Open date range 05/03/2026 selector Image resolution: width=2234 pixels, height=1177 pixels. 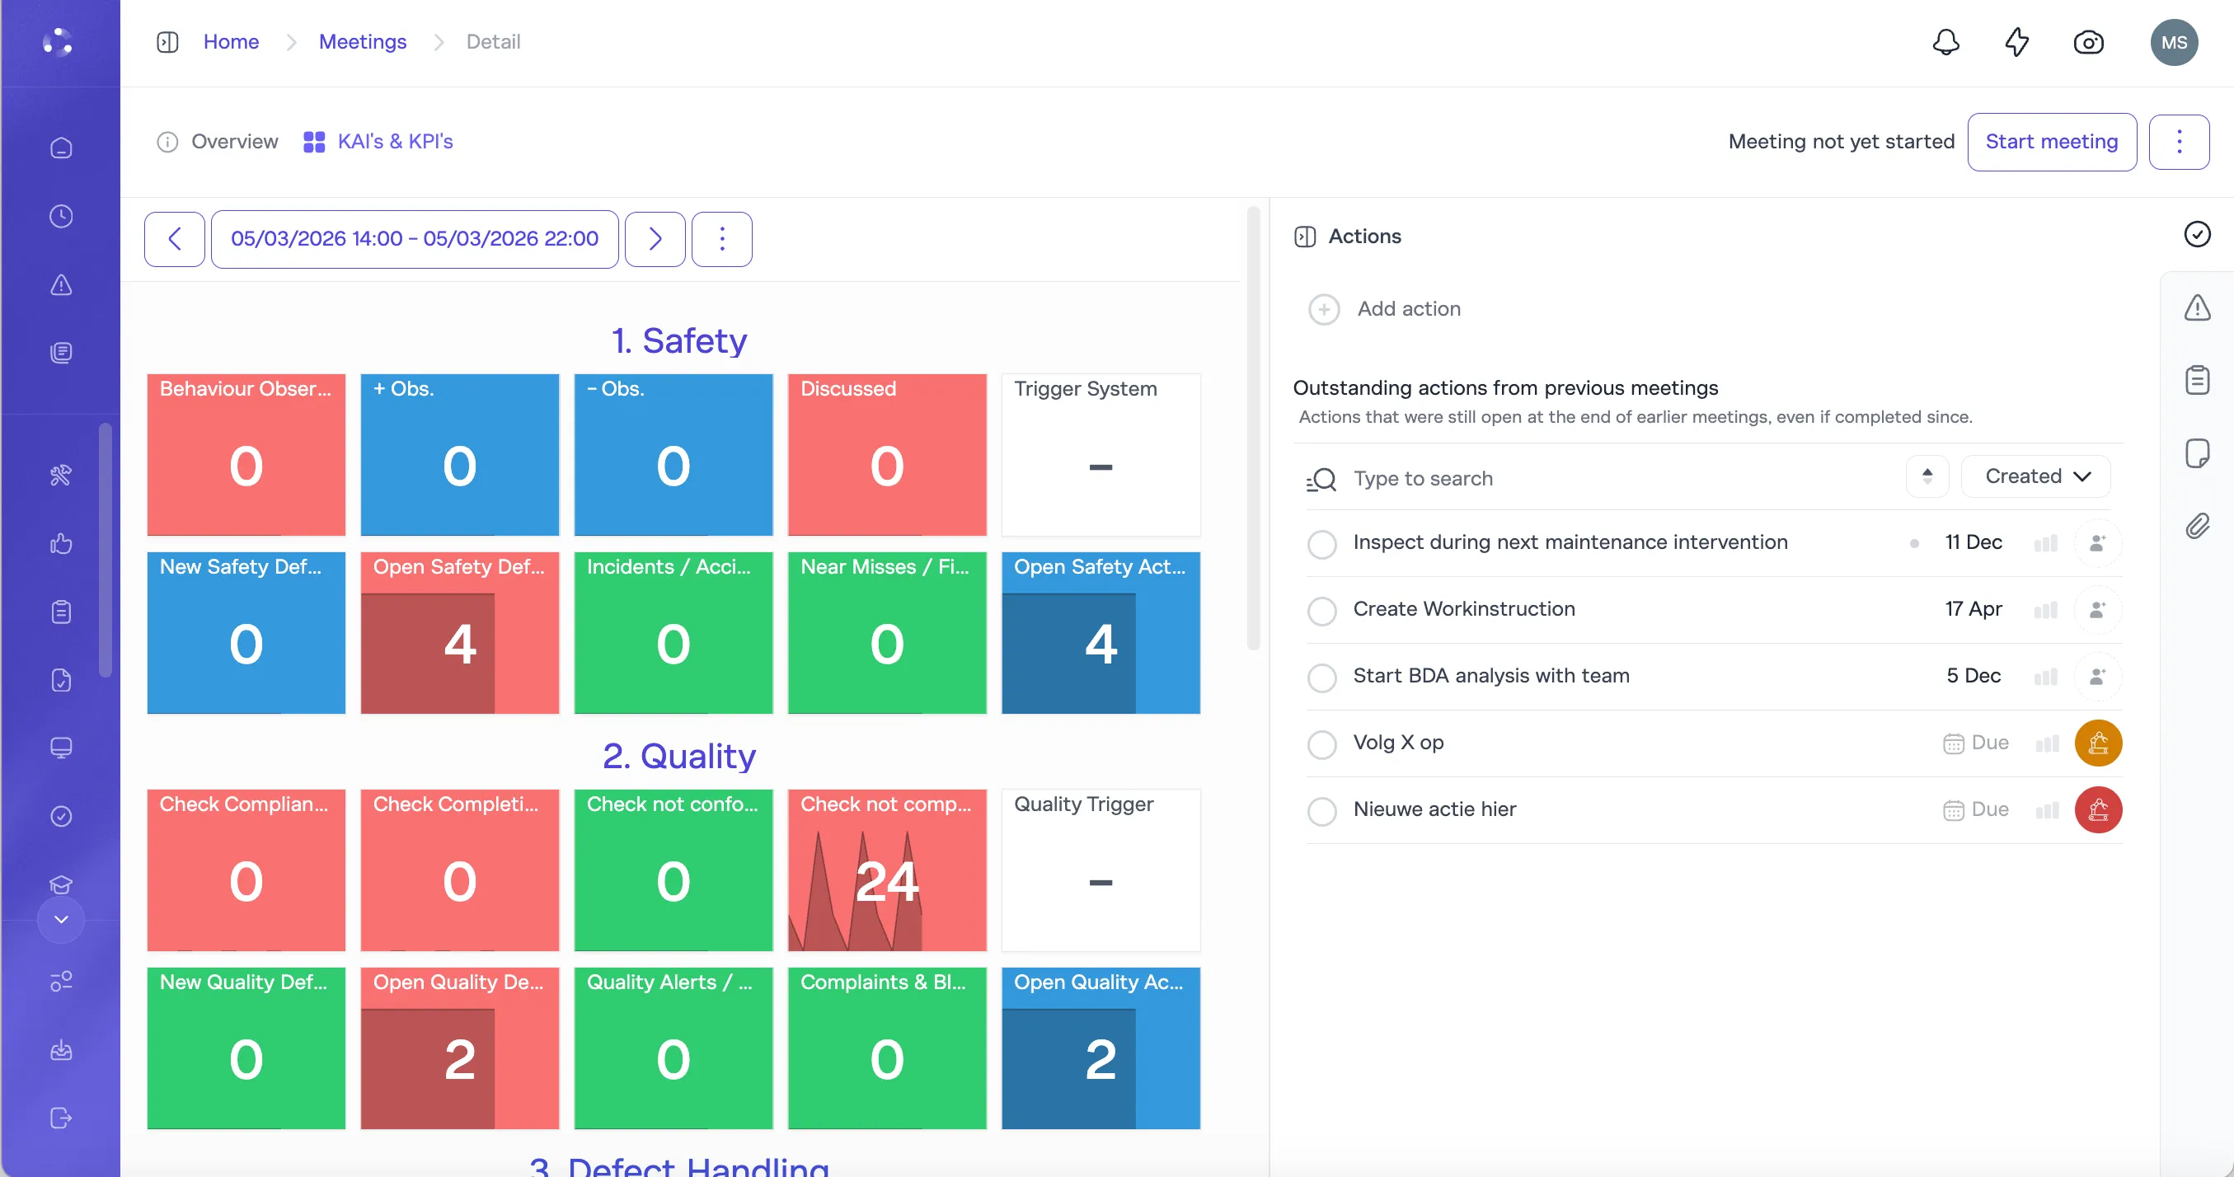(414, 238)
